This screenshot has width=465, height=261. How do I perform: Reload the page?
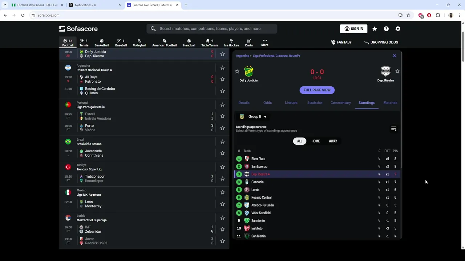23,15
